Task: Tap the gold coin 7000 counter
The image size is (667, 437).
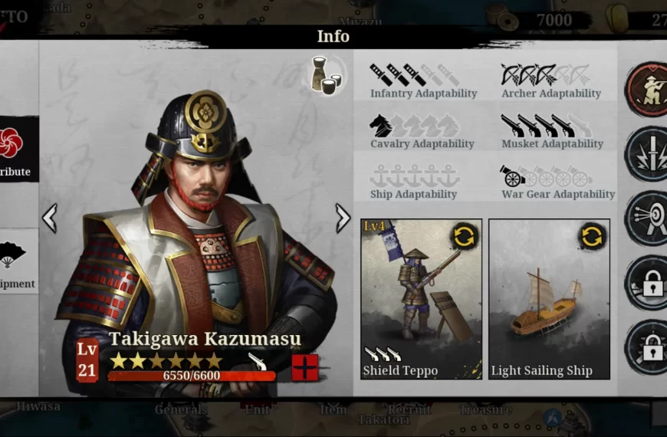Action: [x=538, y=19]
